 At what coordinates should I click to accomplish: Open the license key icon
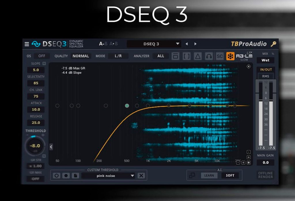[x=273, y=44]
